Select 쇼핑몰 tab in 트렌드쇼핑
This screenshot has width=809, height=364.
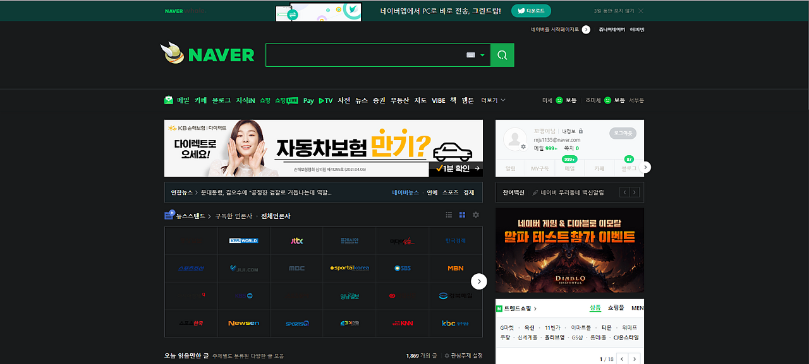616,308
